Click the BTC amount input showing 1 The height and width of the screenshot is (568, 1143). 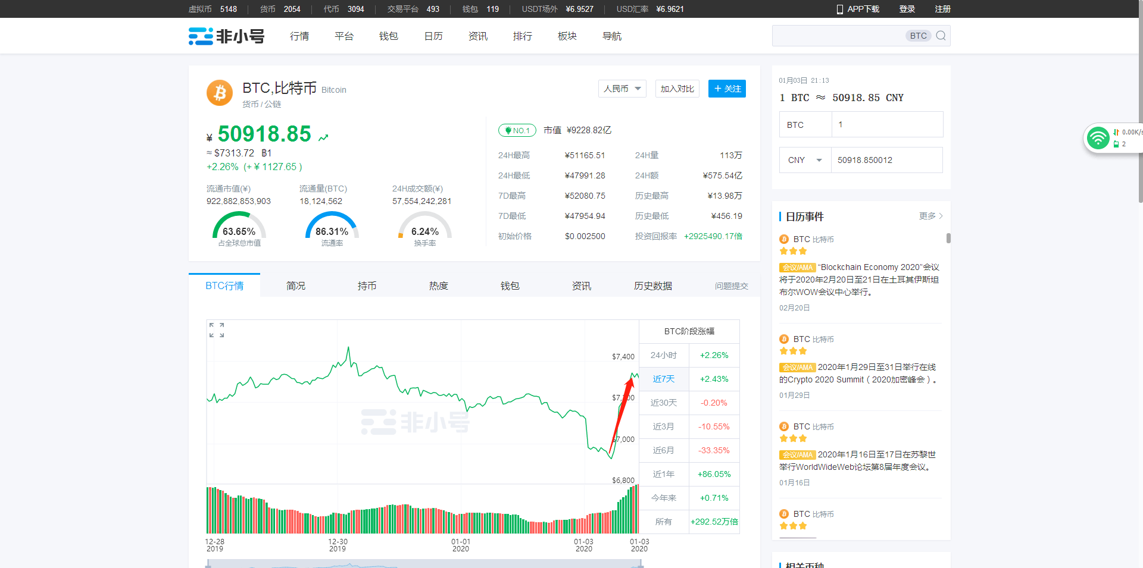click(887, 124)
